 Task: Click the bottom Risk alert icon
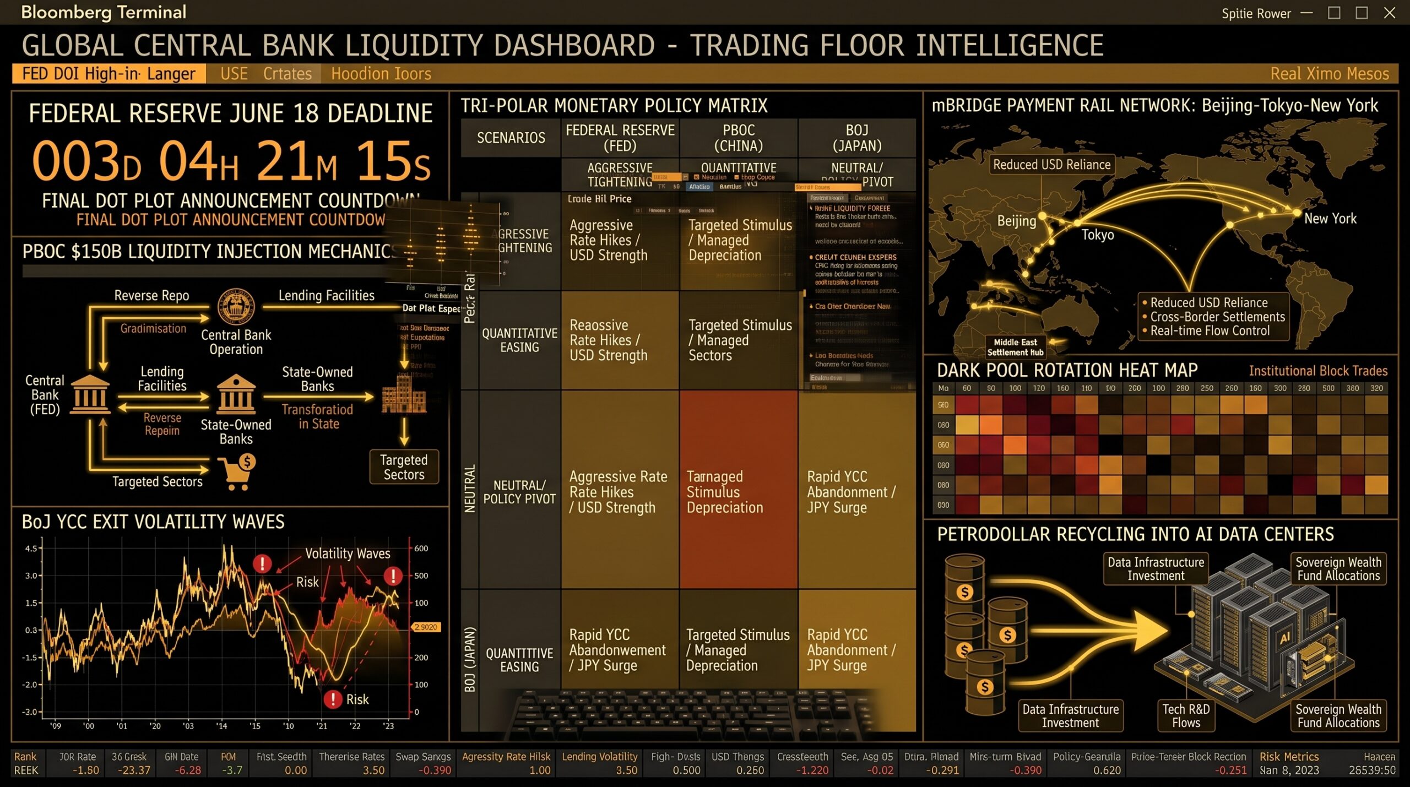[x=333, y=699]
